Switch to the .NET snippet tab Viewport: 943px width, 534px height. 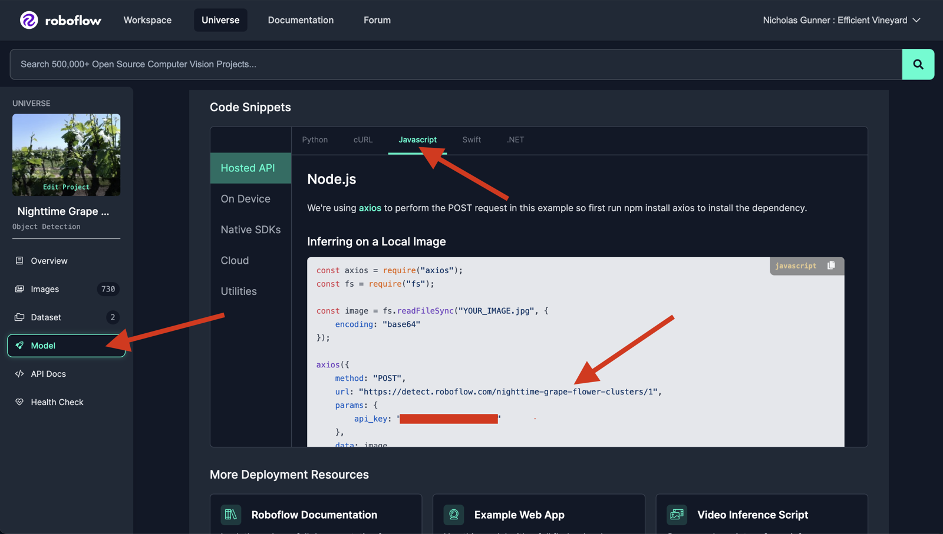pos(515,140)
